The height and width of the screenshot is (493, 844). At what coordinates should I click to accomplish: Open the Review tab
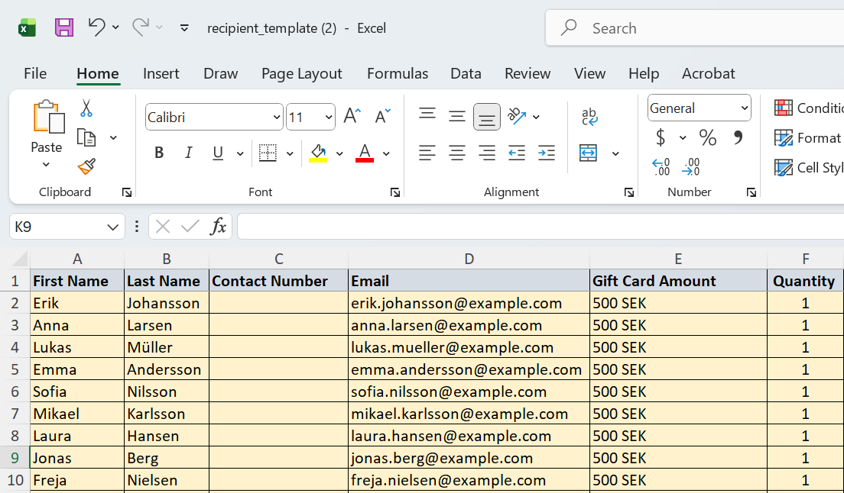[527, 73]
